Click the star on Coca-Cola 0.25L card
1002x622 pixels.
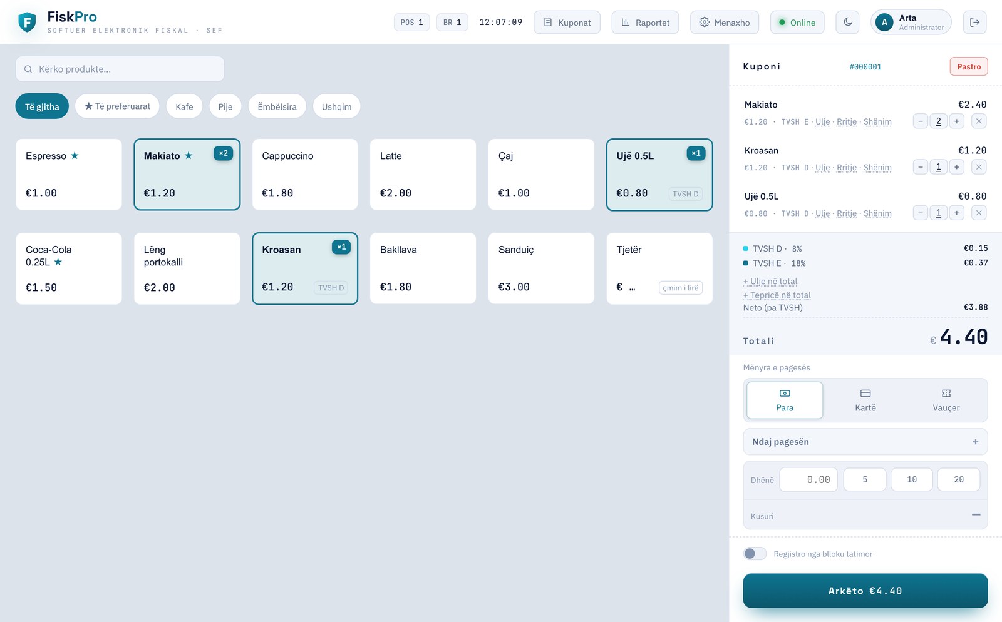[58, 262]
